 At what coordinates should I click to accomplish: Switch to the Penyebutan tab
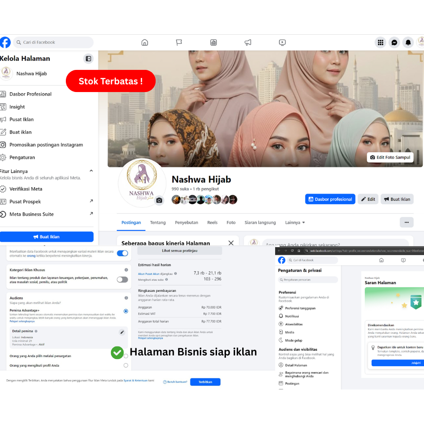click(x=186, y=222)
